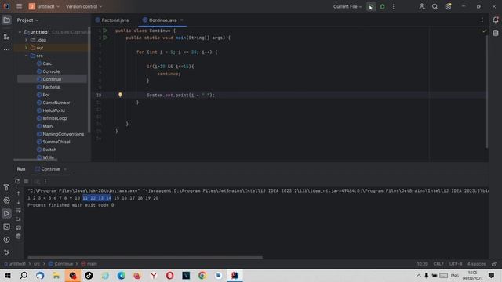This screenshot has height=282, width=502.
Task: Open the Terminal tool window icon
Action: [x=6, y=226]
